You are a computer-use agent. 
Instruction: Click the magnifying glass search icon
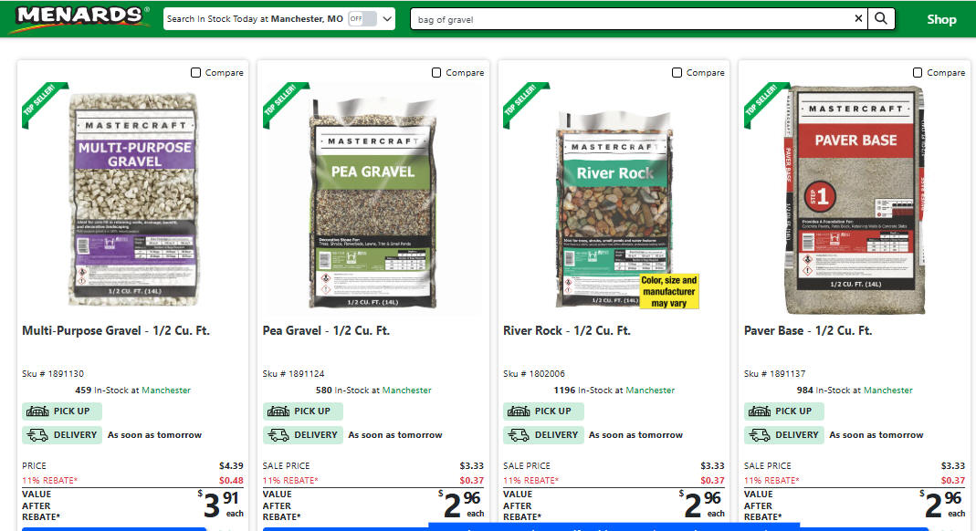(x=881, y=18)
